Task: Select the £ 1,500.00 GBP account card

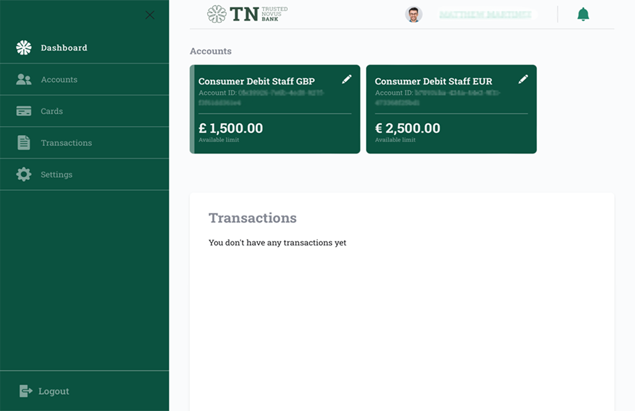Action: (x=275, y=128)
